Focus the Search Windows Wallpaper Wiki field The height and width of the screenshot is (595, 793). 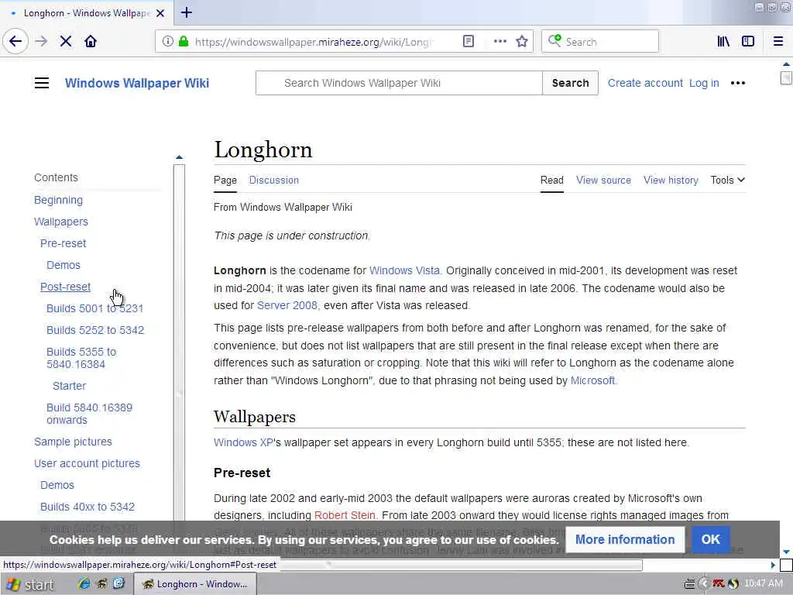click(x=399, y=83)
